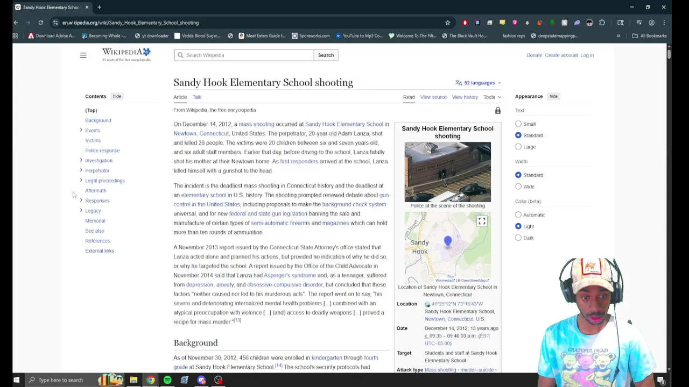This screenshot has width=689, height=387.
Task: Select Standard text size
Action: 518,135
